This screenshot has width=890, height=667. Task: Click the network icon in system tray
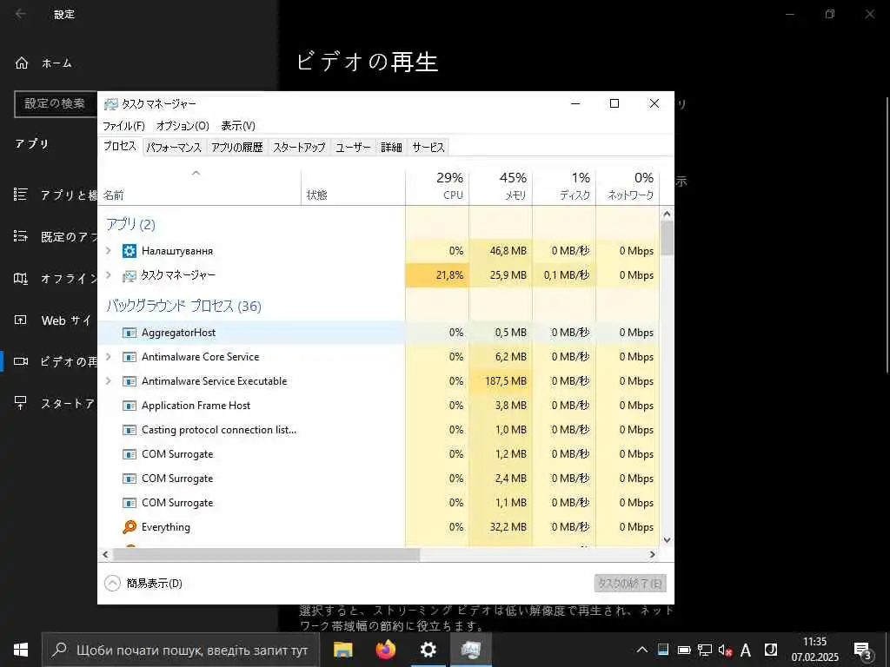[704, 650]
